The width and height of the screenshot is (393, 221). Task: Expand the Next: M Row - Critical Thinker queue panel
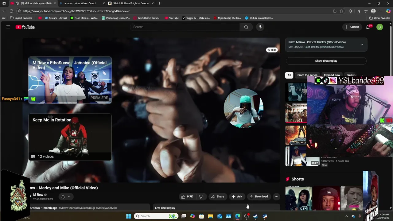(x=362, y=45)
